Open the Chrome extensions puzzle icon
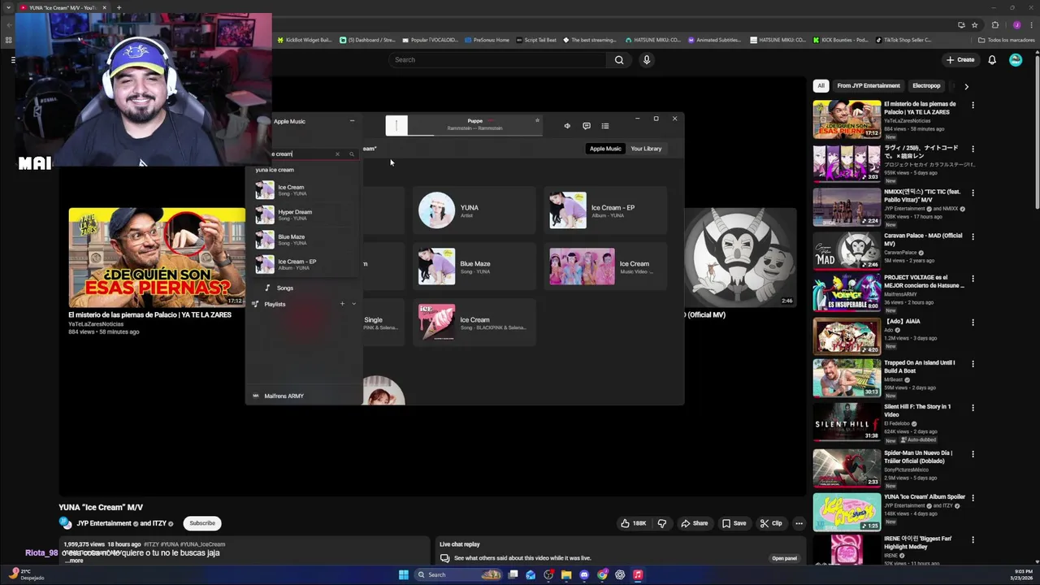 pos(995,24)
